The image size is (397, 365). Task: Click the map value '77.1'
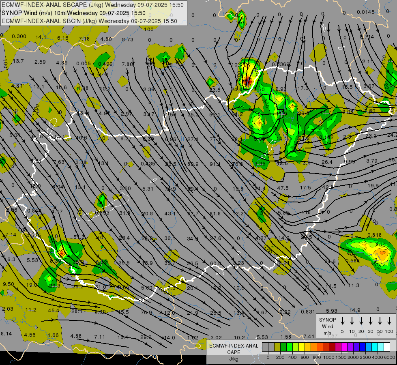click(215, 140)
